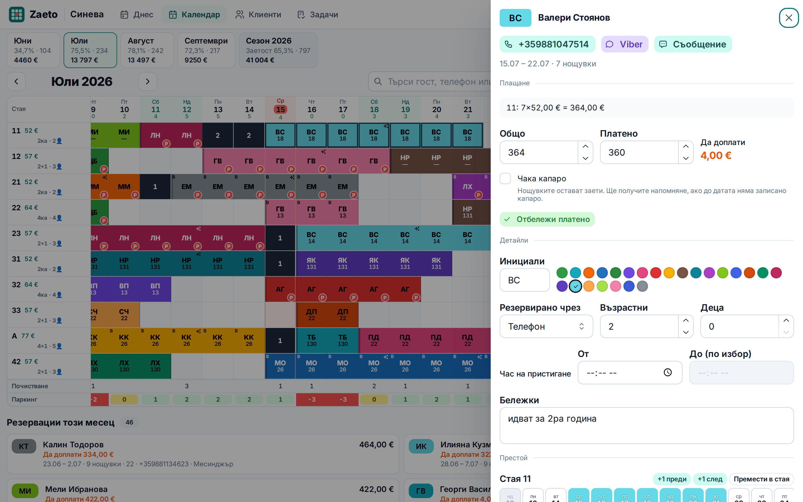The height and width of the screenshot is (502, 803).
Task: Click Премести в стая button
Action: 761,479
